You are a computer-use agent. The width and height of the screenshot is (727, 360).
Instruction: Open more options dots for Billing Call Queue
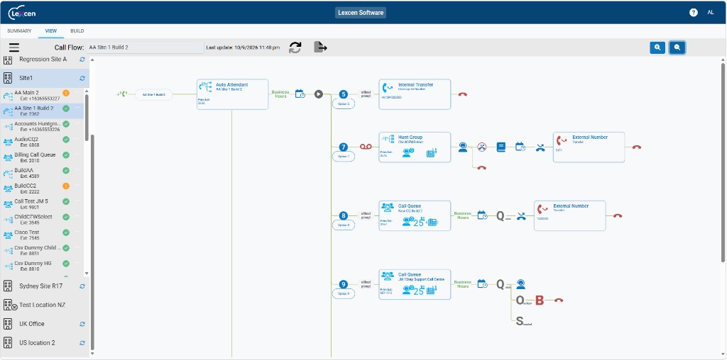point(77,155)
